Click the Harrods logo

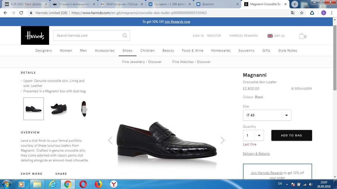click(35, 35)
